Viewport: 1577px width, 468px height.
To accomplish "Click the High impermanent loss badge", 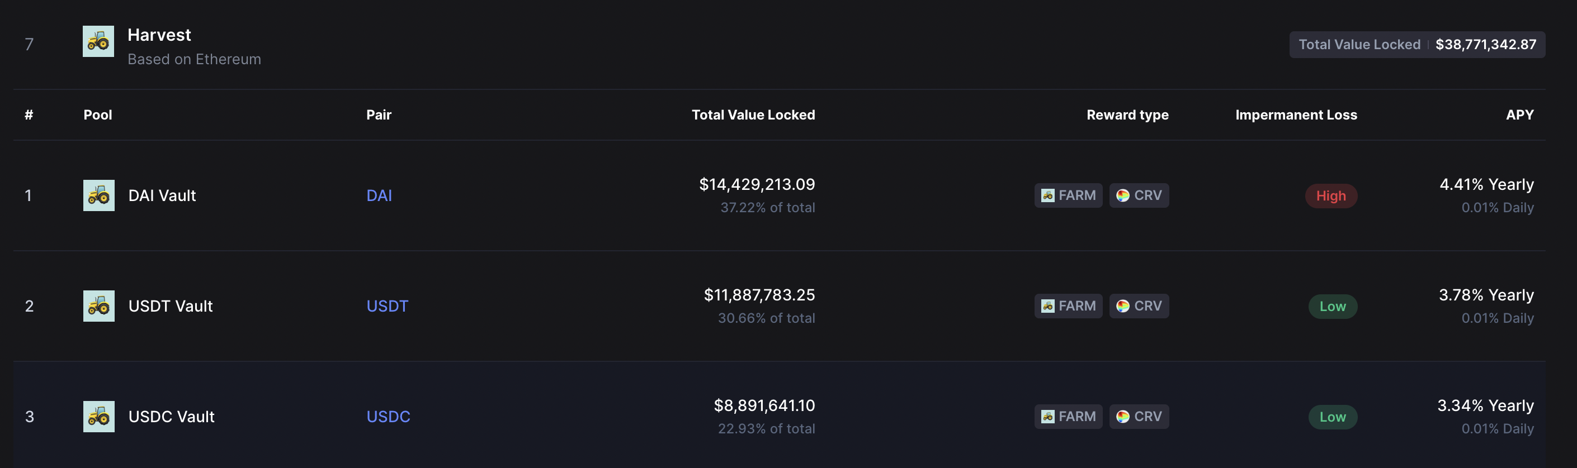I will [x=1331, y=196].
